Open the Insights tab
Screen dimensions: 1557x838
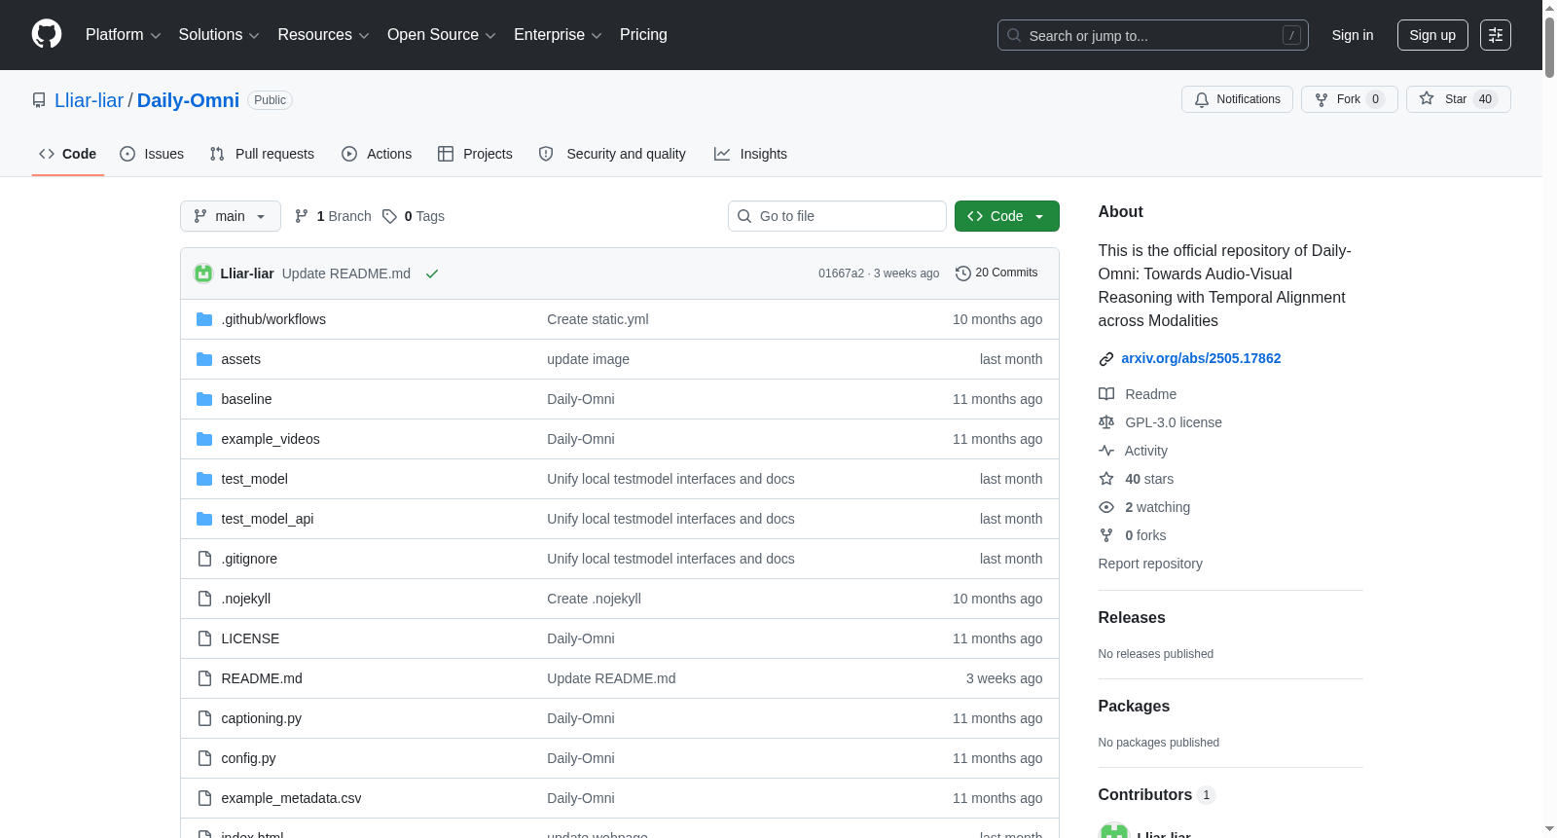coord(750,154)
